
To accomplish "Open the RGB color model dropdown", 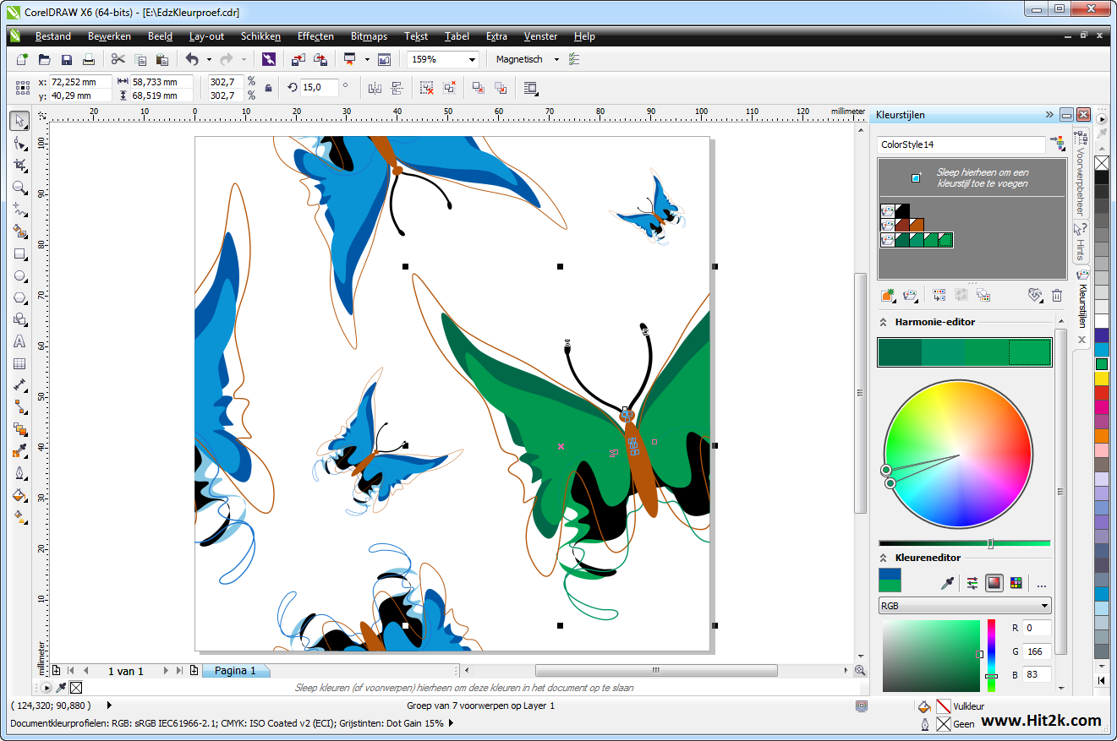I will tap(964, 606).
